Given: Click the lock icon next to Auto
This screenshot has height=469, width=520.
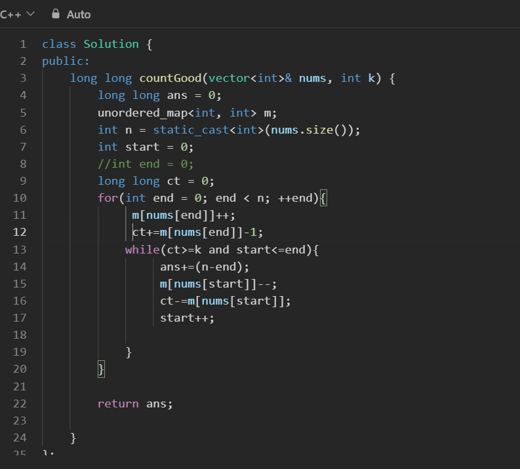Looking at the screenshot, I should coord(56,14).
